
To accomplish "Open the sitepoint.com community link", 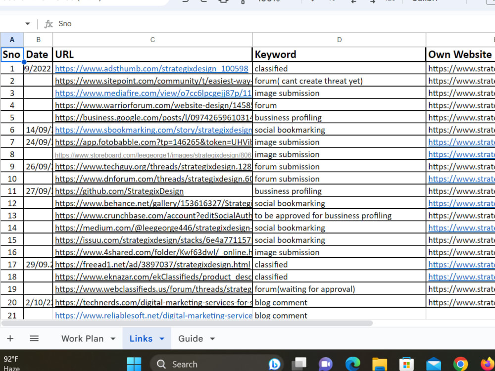I will 153,81.
